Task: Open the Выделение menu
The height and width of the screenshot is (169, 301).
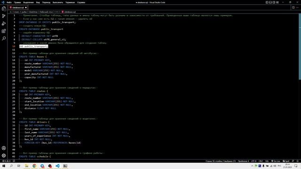Action: (28, 2)
